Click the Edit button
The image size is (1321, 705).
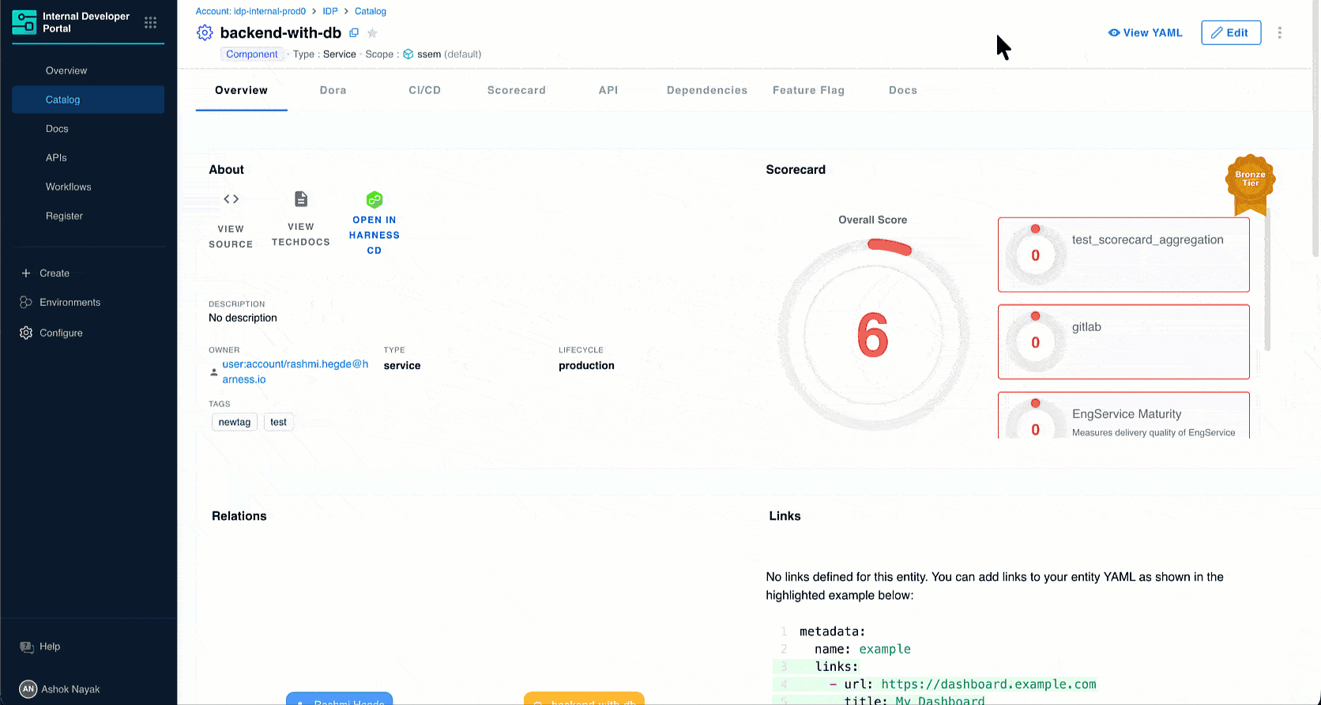pos(1230,33)
